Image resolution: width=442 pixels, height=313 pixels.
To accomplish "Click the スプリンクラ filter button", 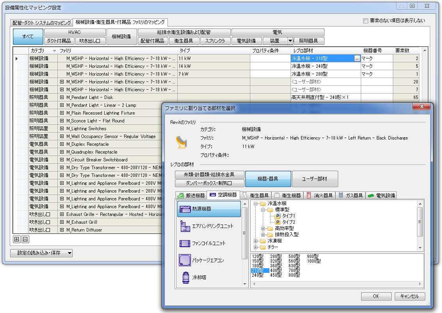I will click(215, 41).
